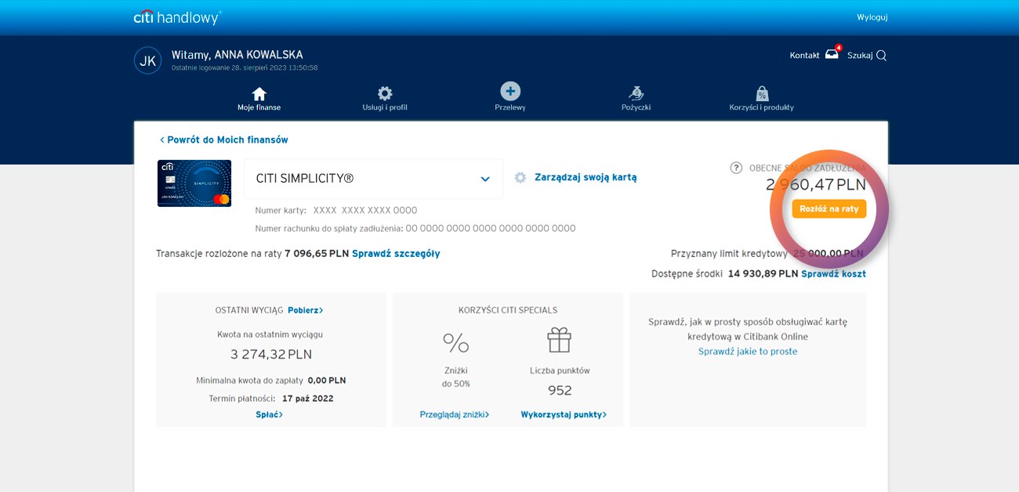1019x492 pixels.
Task: Click the Przelewy plus icon
Action: coord(510,91)
